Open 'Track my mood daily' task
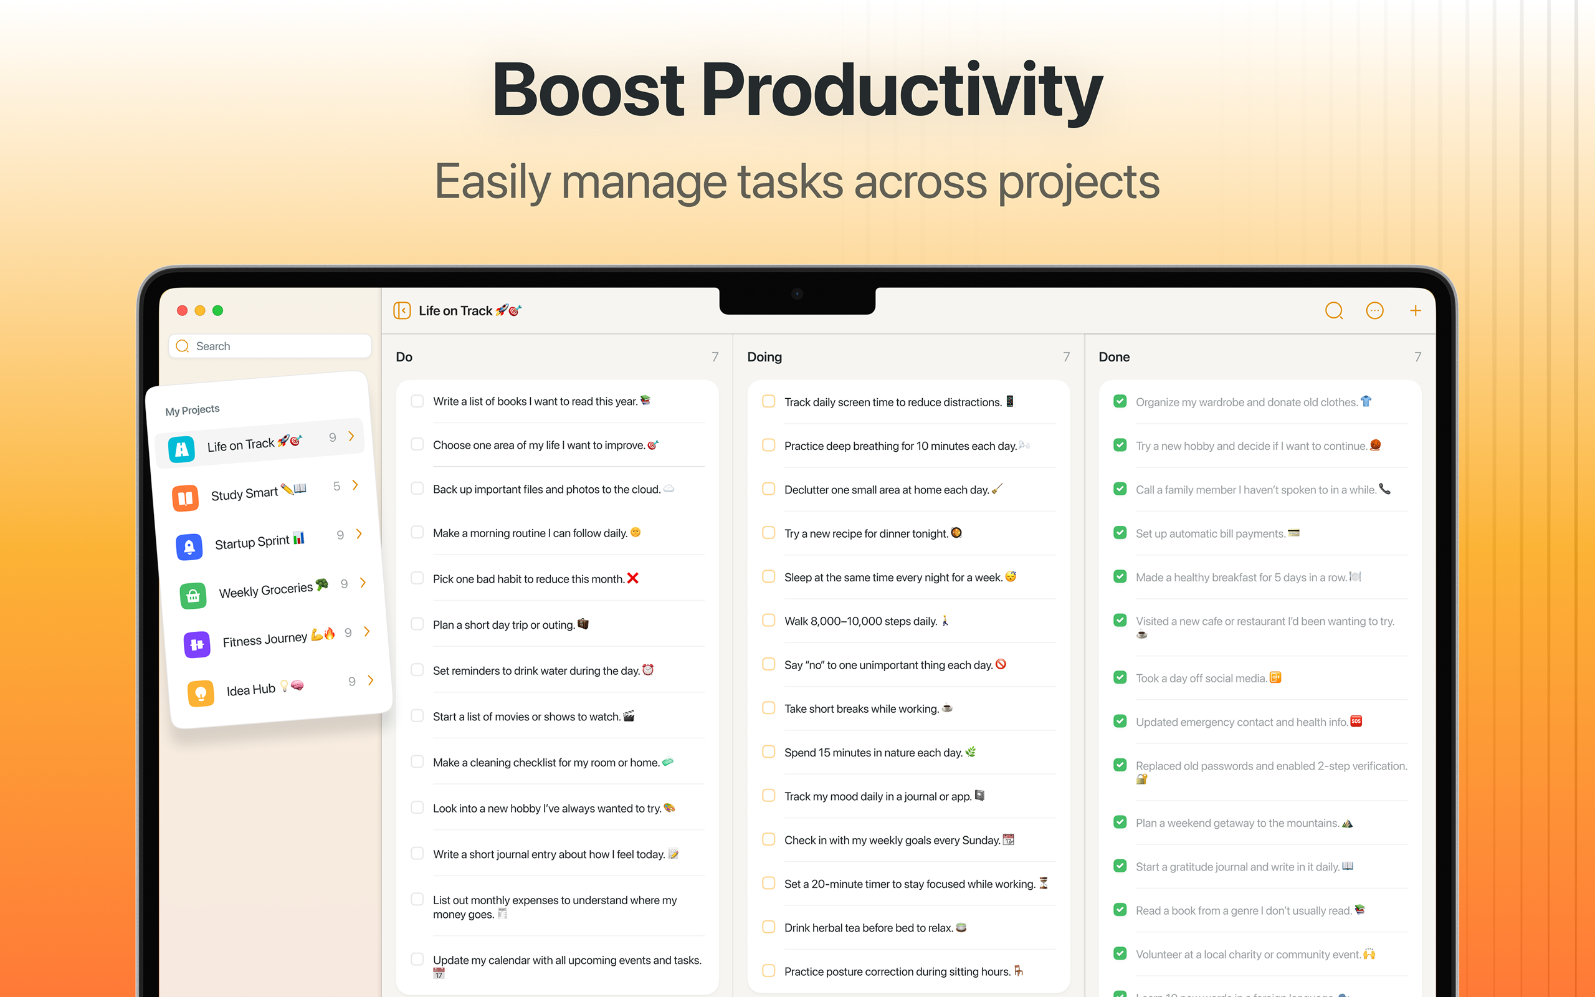 [x=885, y=796]
